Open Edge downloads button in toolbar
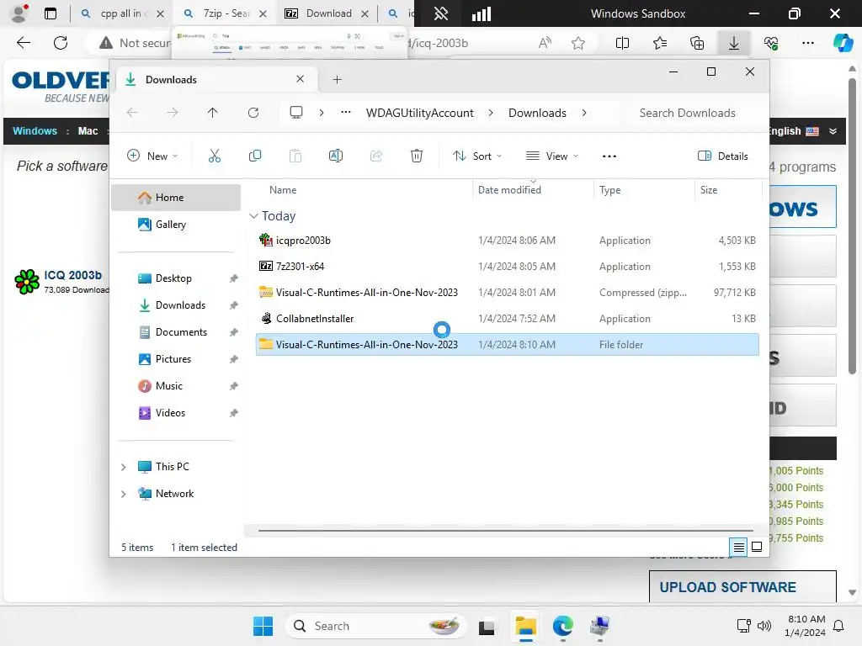The image size is (862, 646). (x=733, y=43)
